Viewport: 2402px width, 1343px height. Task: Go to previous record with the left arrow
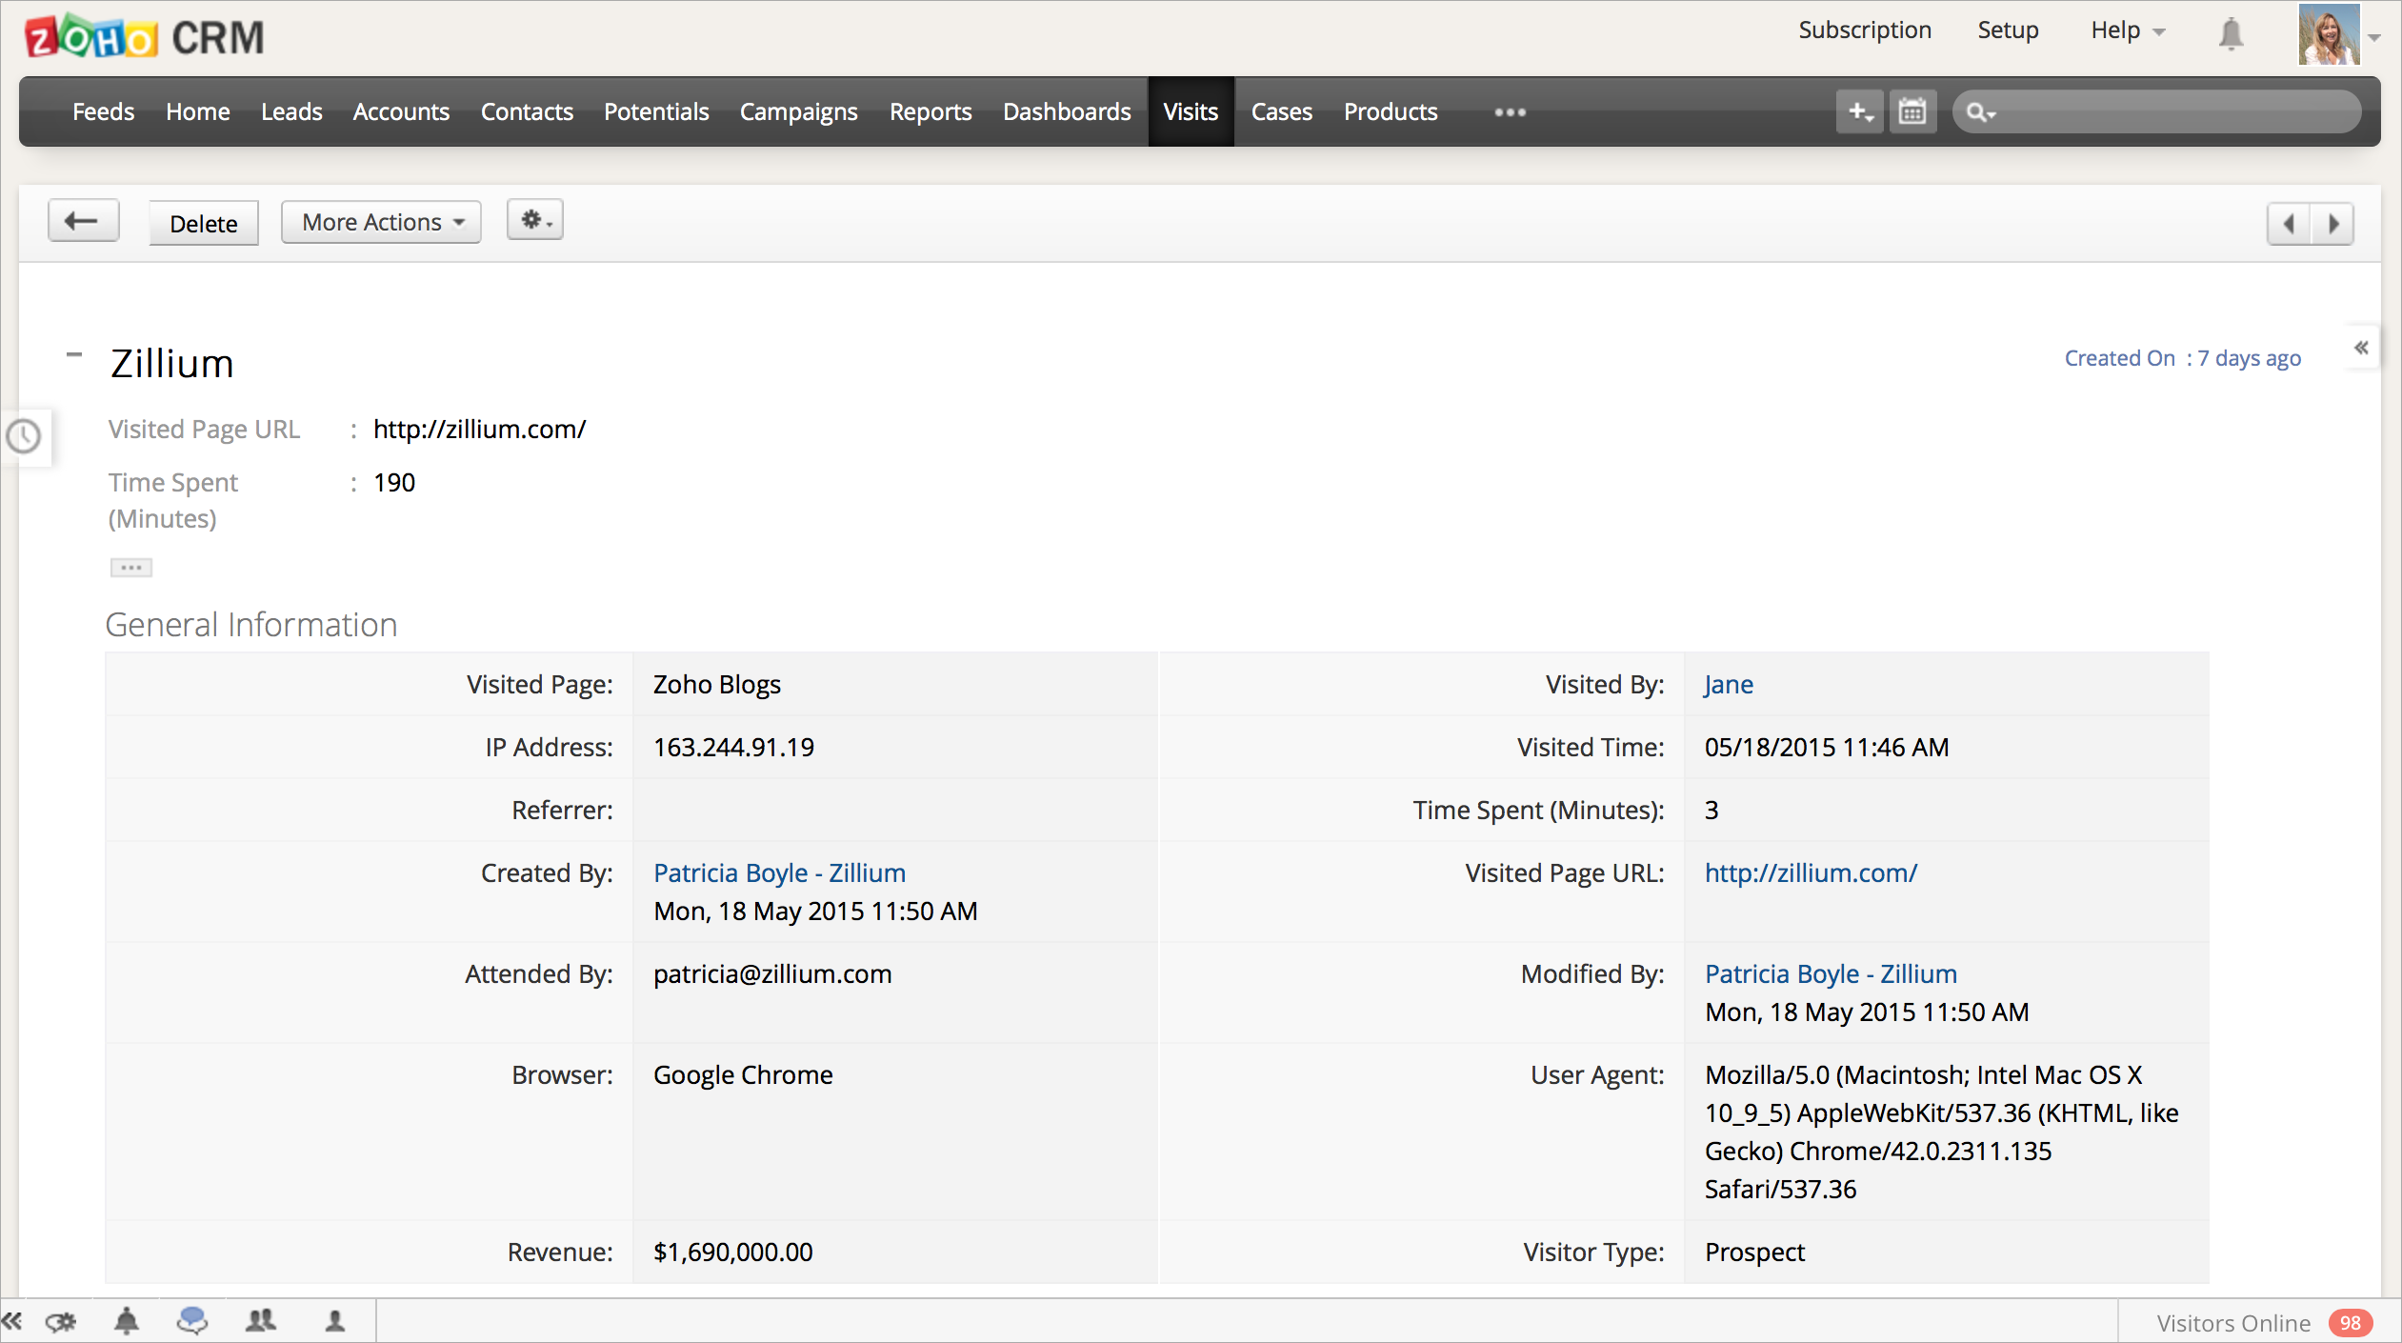click(2289, 224)
